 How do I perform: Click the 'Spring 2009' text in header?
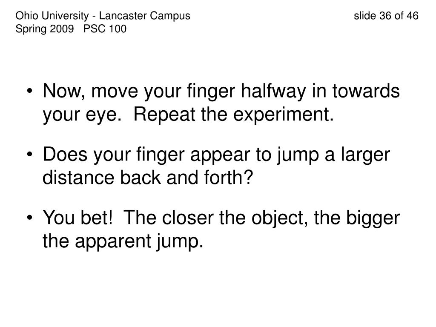tap(44, 29)
